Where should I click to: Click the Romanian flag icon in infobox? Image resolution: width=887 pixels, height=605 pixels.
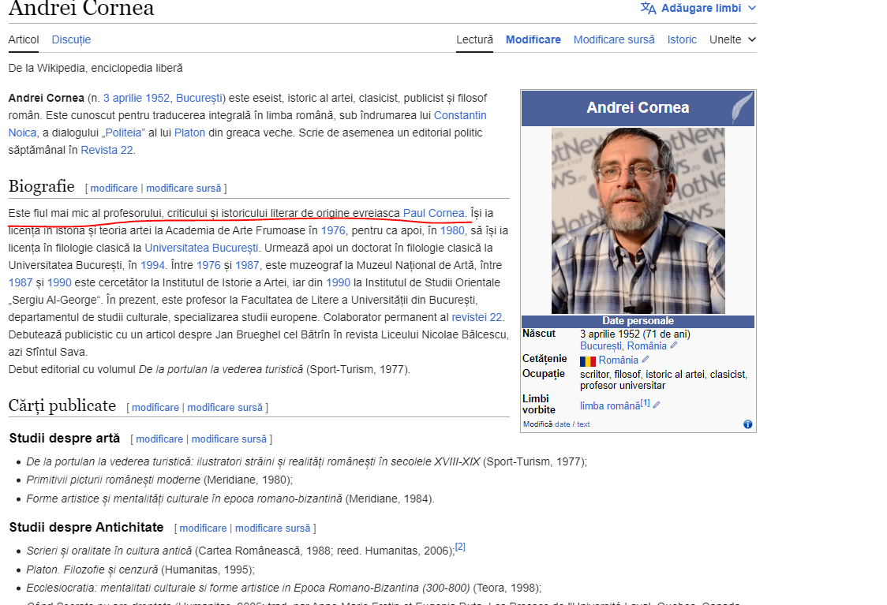(x=588, y=360)
